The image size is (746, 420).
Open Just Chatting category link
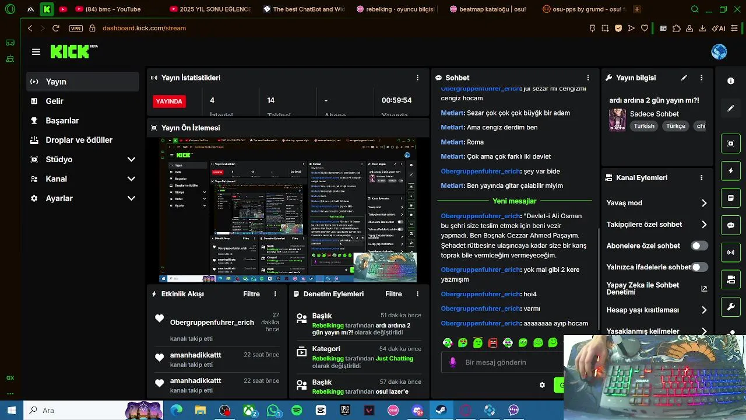[395, 358]
